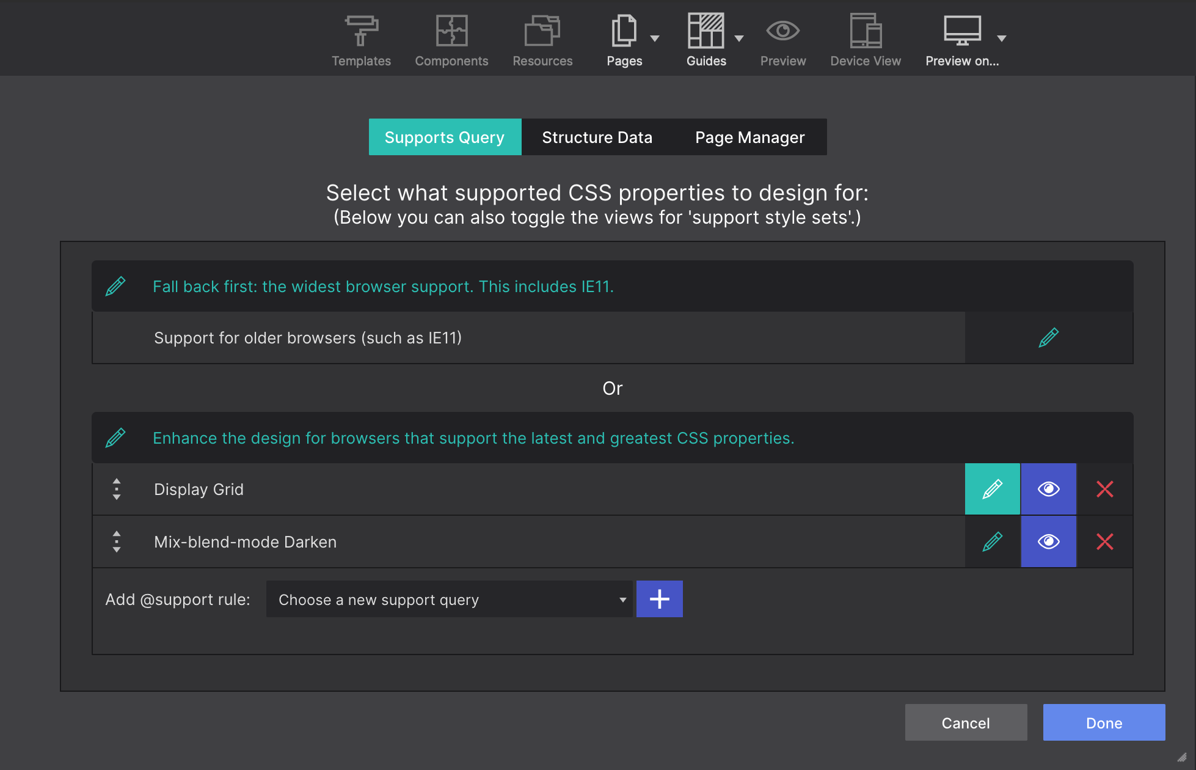The height and width of the screenshot is (770, 1196).
Task: Click the Fall back first widest browser support text
Action: (x=383, y=287)
